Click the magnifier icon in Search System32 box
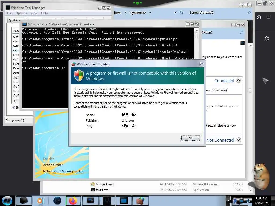 click(x=249, y=13)
